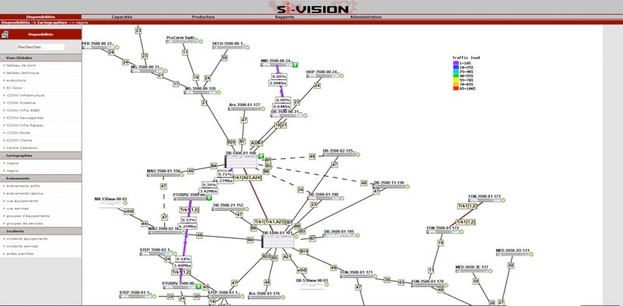The height and width of the screenshot is (306, 623).
Task: Click the status check icon next to FON-3500-01-173
Action: pos(502,200)
